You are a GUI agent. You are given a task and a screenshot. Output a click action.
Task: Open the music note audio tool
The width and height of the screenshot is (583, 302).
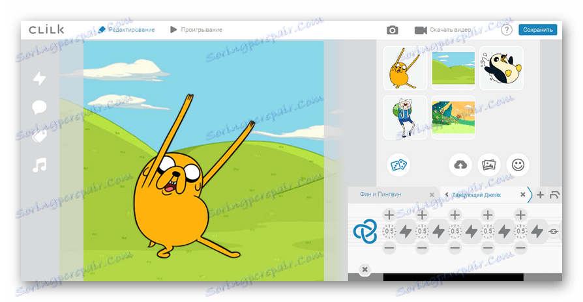pyautogui.click(x=39, y=165)
